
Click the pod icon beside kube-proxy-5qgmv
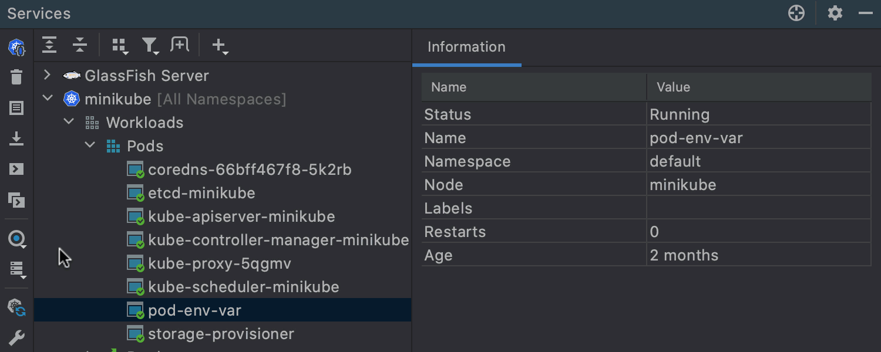(136, 263)
